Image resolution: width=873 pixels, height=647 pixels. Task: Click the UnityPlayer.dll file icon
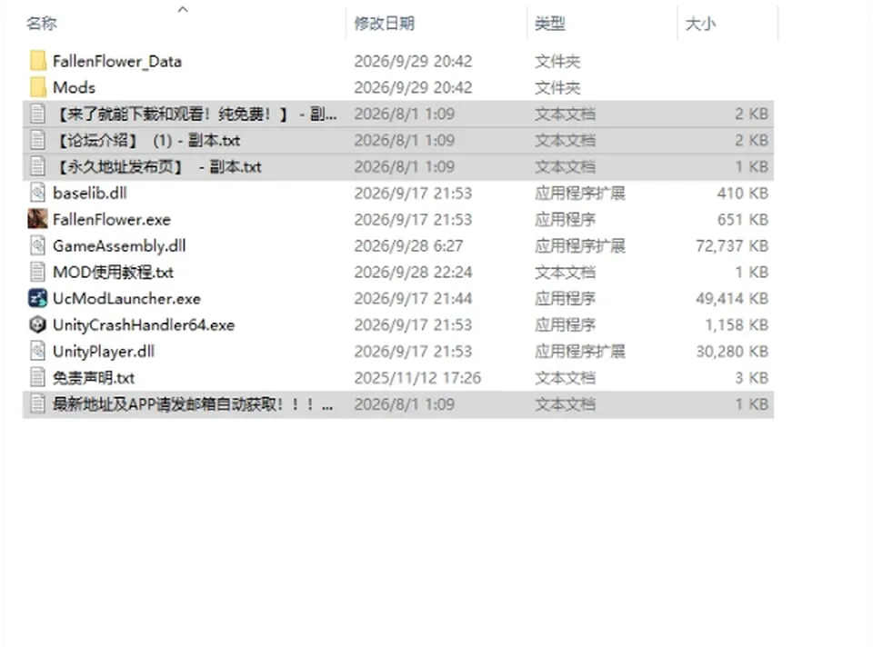click(x=38, y=352)
